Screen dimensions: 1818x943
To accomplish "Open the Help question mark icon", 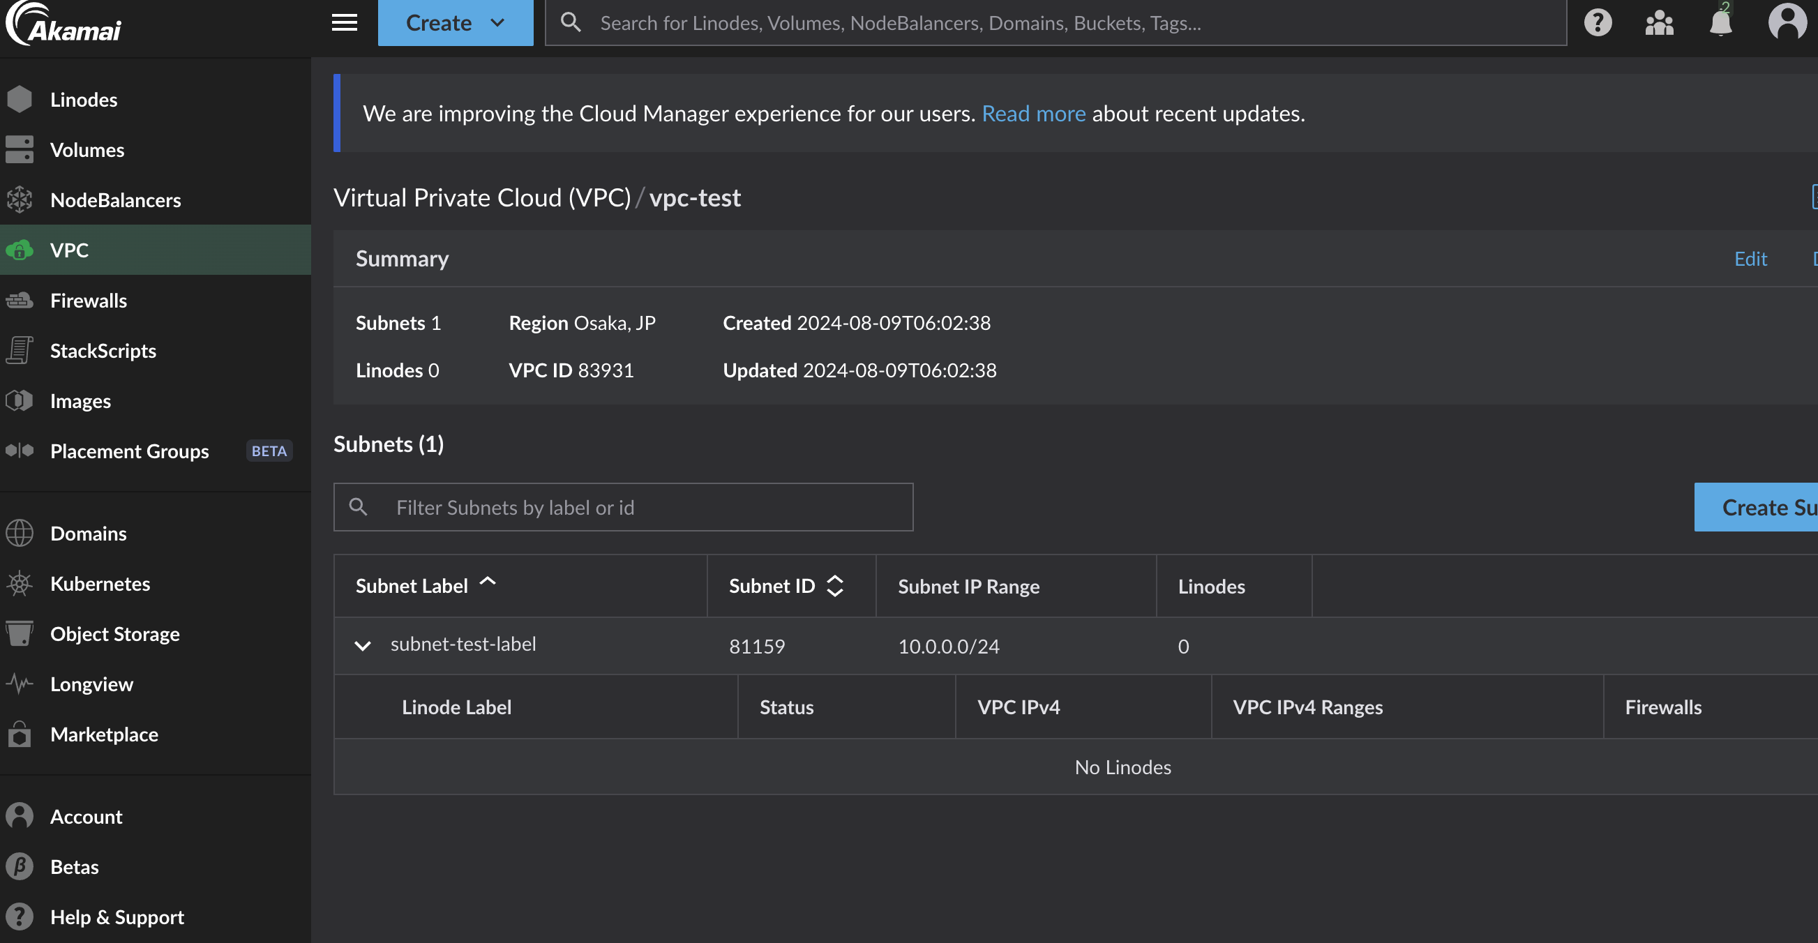I will point(1598,22).
